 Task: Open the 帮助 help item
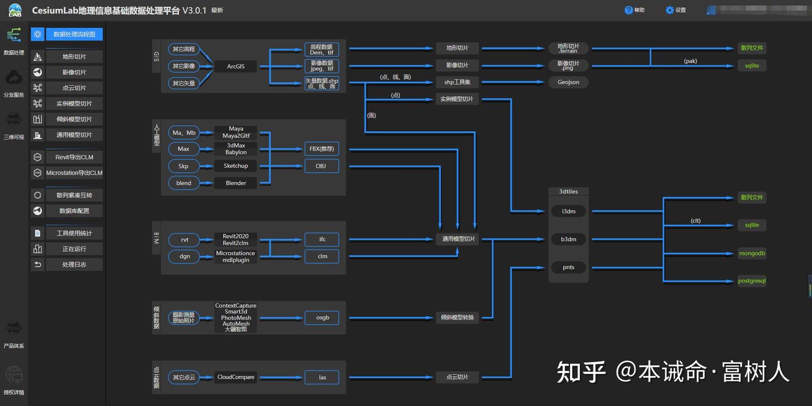point(634,10)
